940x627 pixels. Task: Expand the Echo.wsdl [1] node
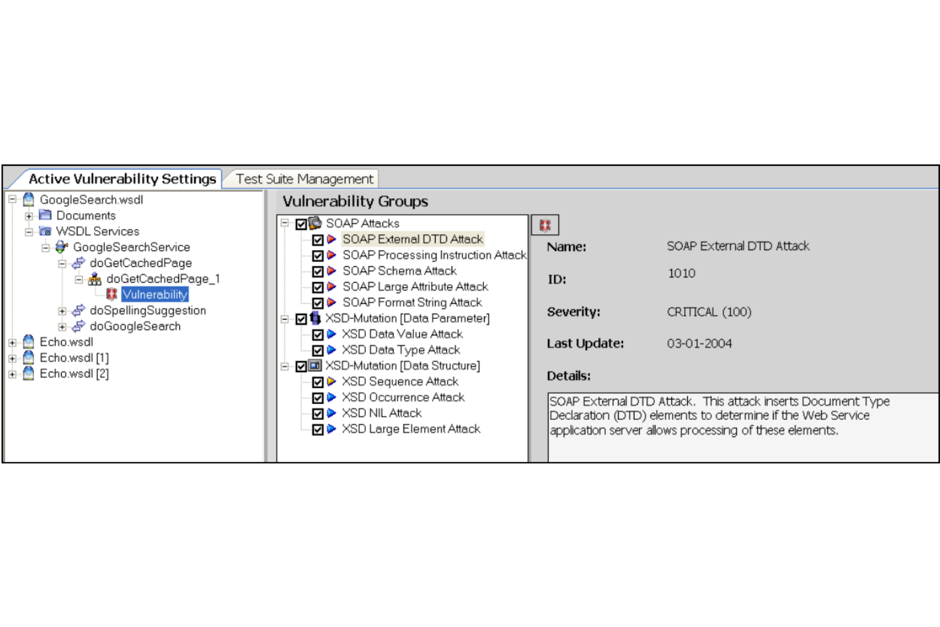click(x=12, y=358)
